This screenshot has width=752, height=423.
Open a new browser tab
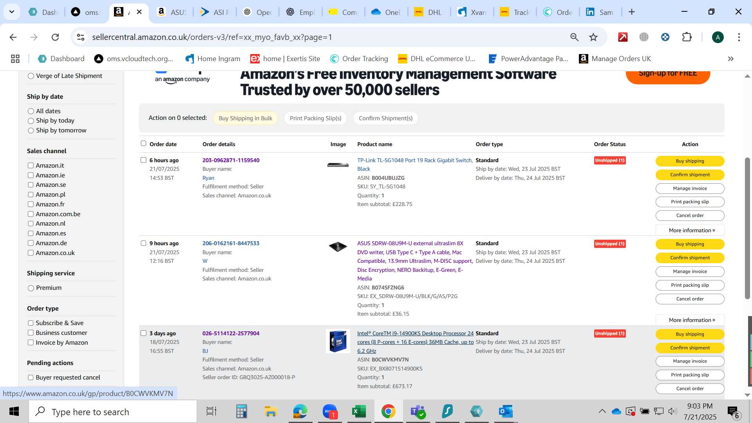(x=631, y=12)
